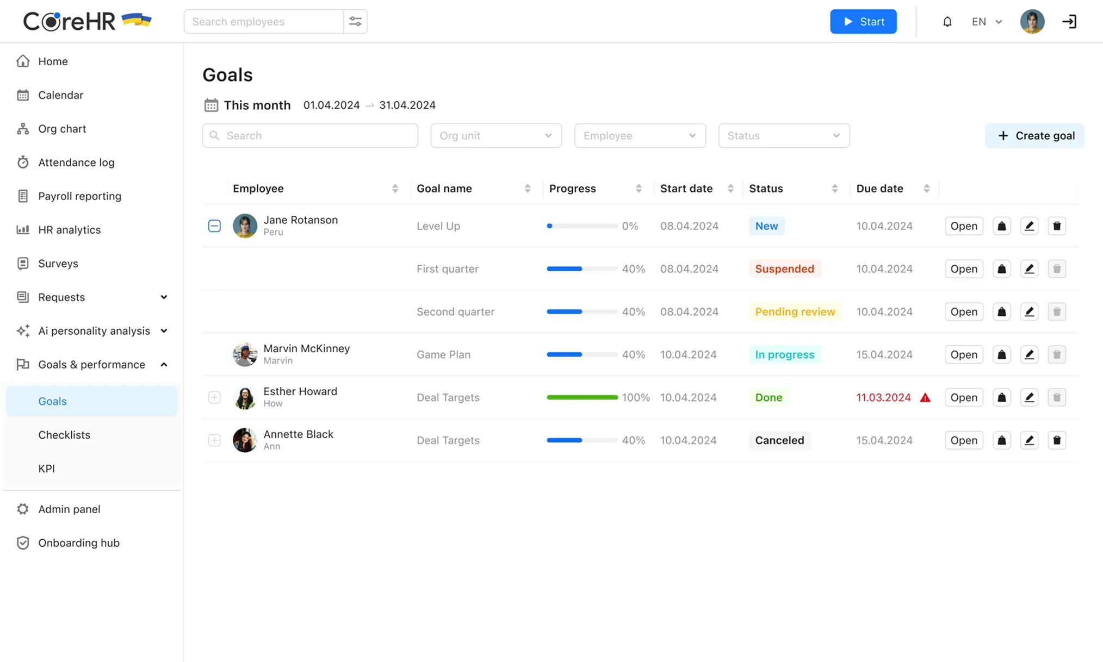Sort table by Employee column
Screen dimensions: 1103x662
(395, 189)
